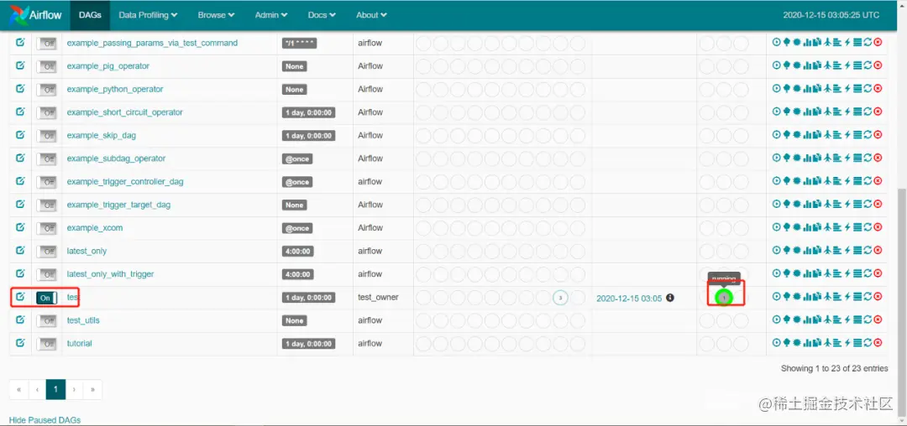Go to last page with » button
The height and width of the screenshot is (426, 907).
(x=92, y=389)
